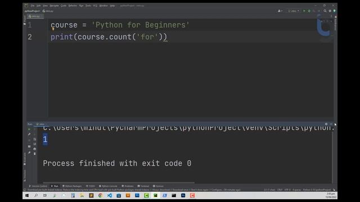Click the Python interpreter selector in status bar

click(x=317, y=190)
